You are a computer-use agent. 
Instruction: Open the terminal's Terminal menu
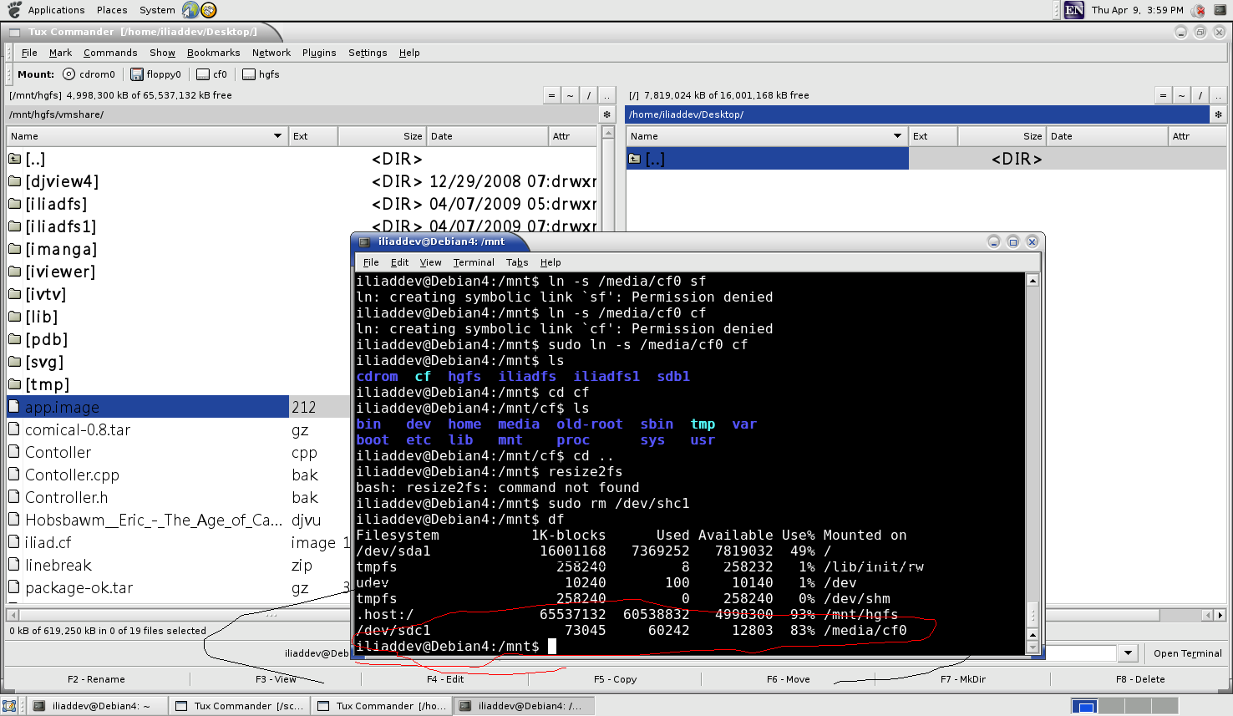474,262
